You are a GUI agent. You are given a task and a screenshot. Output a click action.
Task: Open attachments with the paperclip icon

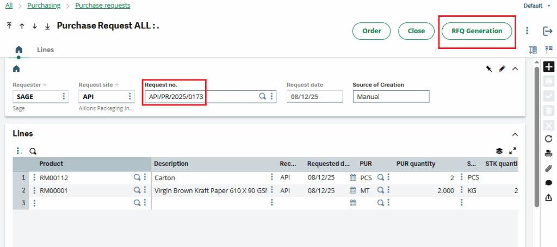(x=549, y=168)
